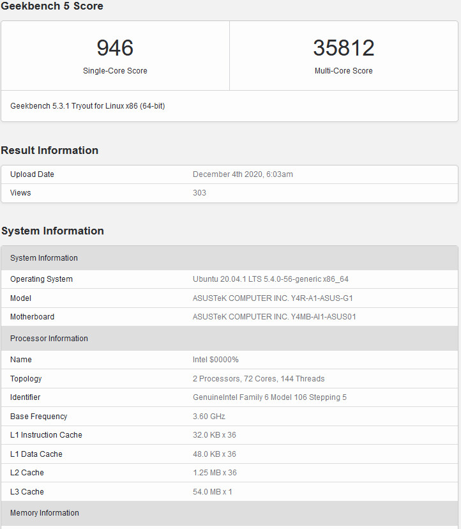Viewport: 461px width, 529px height.
Task: Select the Views count 303
Action: (x=199, y=193)
